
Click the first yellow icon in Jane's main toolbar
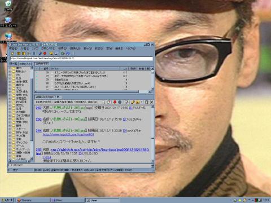tap(12, 54)
